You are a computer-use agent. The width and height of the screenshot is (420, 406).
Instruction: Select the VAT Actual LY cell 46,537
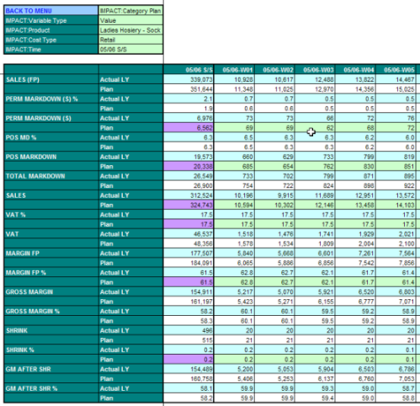[x=189, y=234]
